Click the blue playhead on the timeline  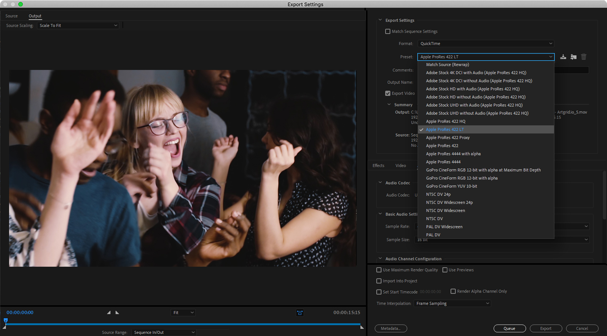point(6,320)
